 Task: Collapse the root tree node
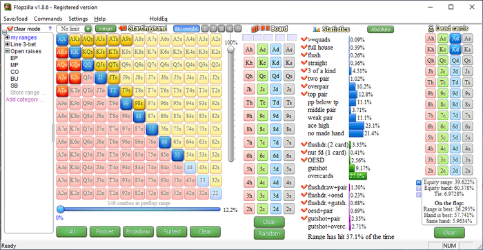pos(4,32)
